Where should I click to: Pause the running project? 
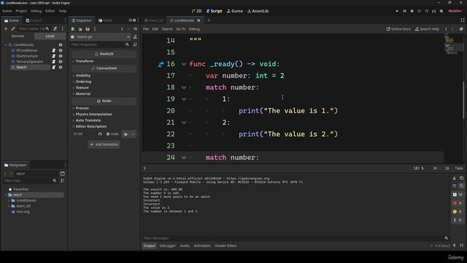[x=404, y=11]
